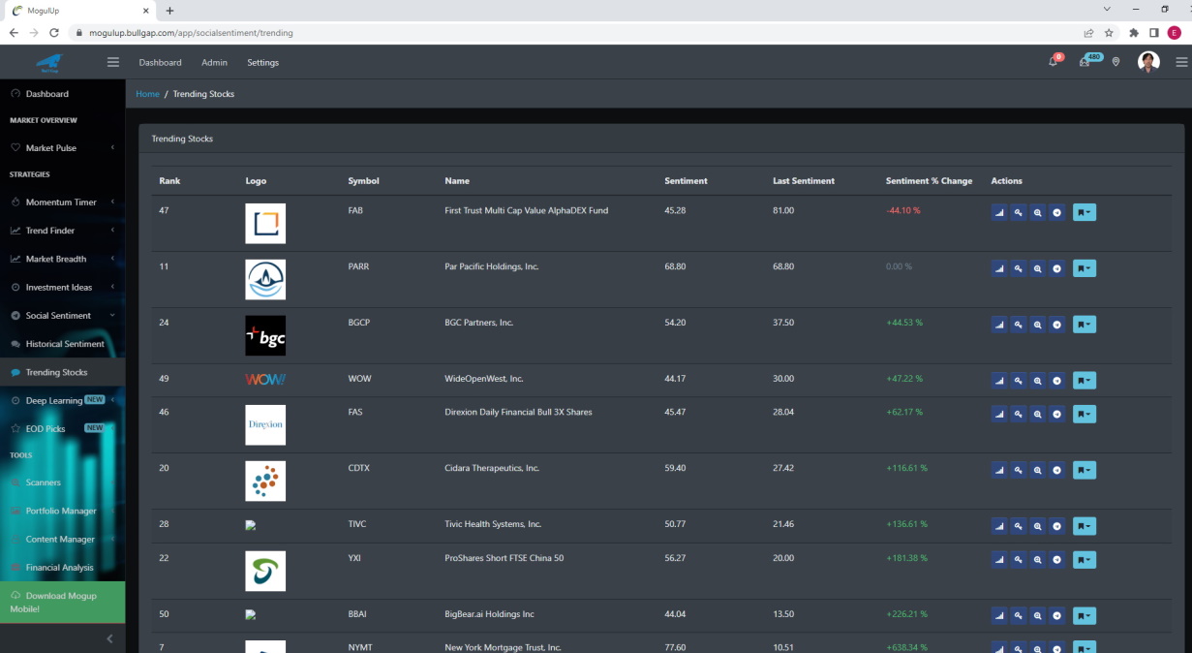Click the zoom magnifier icon for FAB row
The width and height of the screenshot is (1192, 653).
1038,212
